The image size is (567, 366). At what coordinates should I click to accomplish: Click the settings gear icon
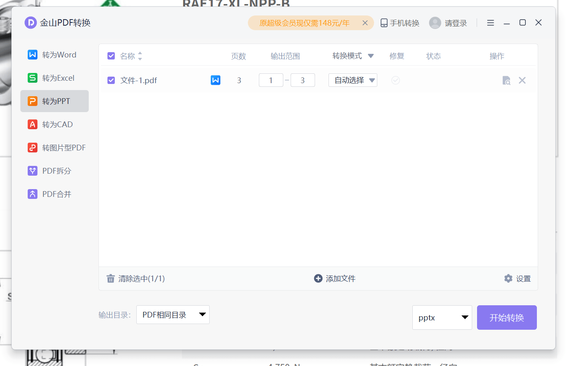click(x=508, y=278)
